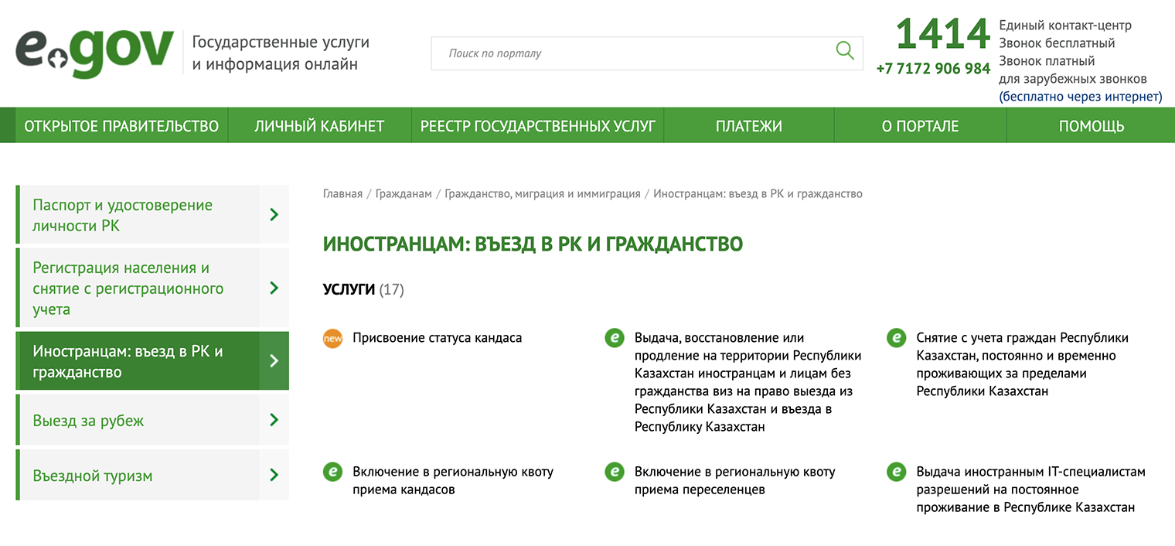The image size is (1175, 546).
Task: Expand the Регистрация населения chevron
Action: [x=274, y=288]
